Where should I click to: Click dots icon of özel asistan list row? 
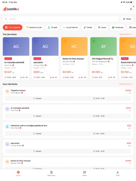(7, 144)
